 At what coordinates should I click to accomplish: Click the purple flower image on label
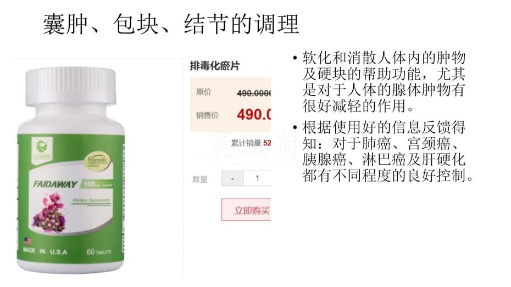coord(49,212)
